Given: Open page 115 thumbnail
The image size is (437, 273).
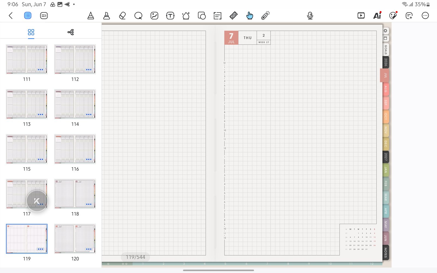Looking at the screenshot, I should pos(27,149).
